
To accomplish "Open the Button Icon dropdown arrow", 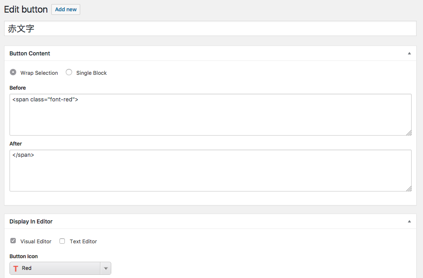I will coord(106,268).
